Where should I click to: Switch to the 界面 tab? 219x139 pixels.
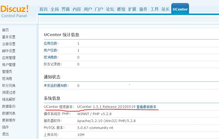point(66,9)
